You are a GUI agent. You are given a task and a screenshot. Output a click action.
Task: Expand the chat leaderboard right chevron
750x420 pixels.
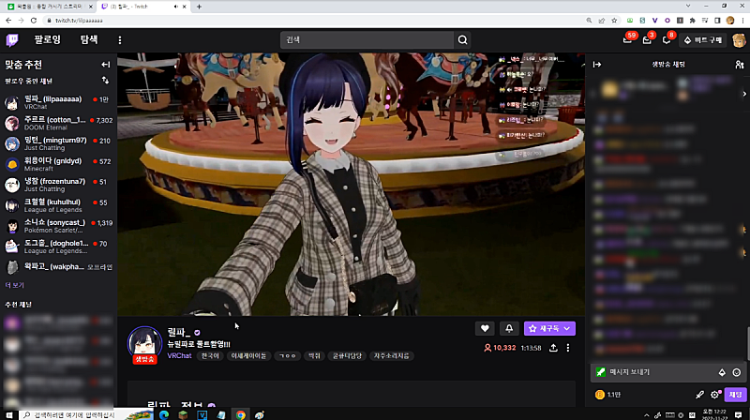tap(744, 94)
